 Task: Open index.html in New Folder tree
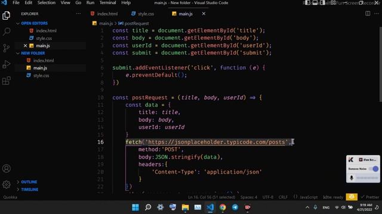[44, 61]
